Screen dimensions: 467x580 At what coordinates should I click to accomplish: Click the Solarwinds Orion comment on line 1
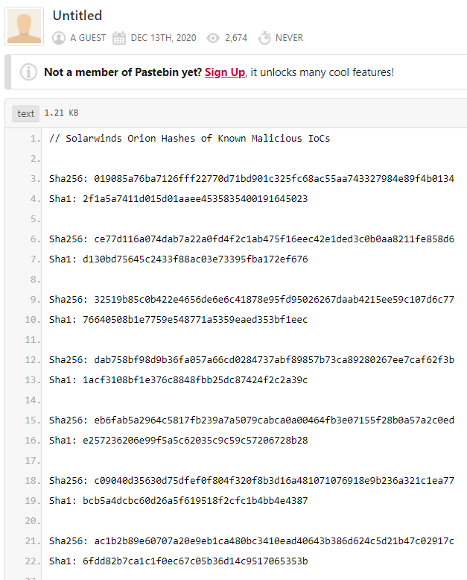pos(189,139)
